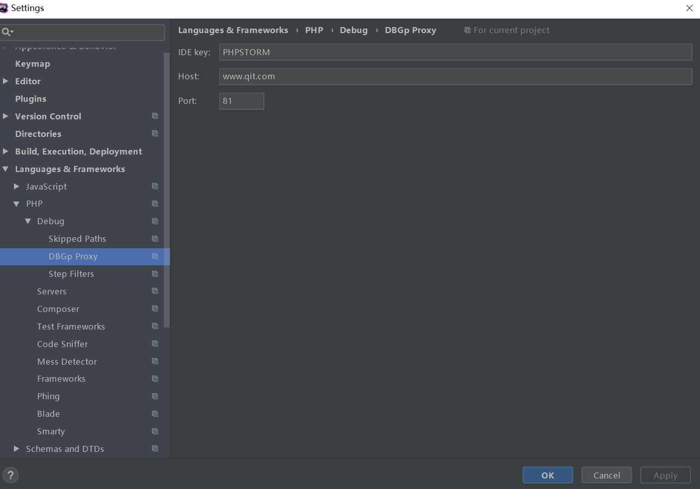Click the modified-settings icon beside DBGp Proxy
Viewport: 700px width, 489px height.
point(155,256)
